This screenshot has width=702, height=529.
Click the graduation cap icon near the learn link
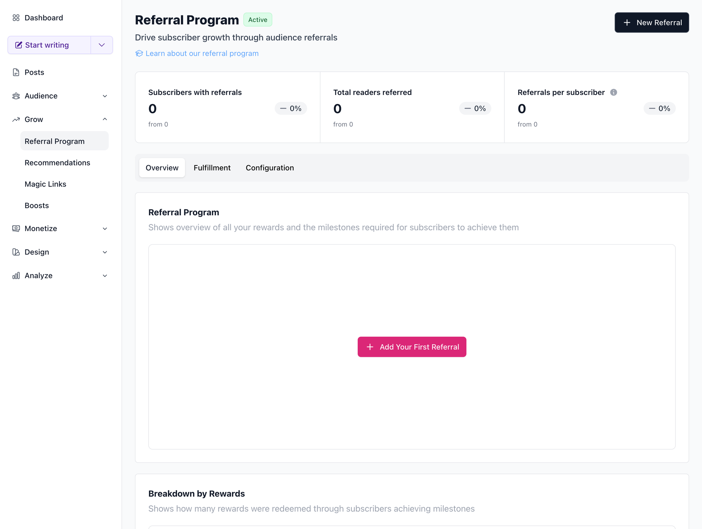point(139,53)
